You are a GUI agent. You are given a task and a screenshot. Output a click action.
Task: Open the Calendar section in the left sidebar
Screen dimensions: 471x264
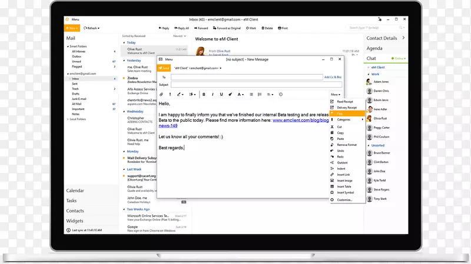tap(75, 191)
